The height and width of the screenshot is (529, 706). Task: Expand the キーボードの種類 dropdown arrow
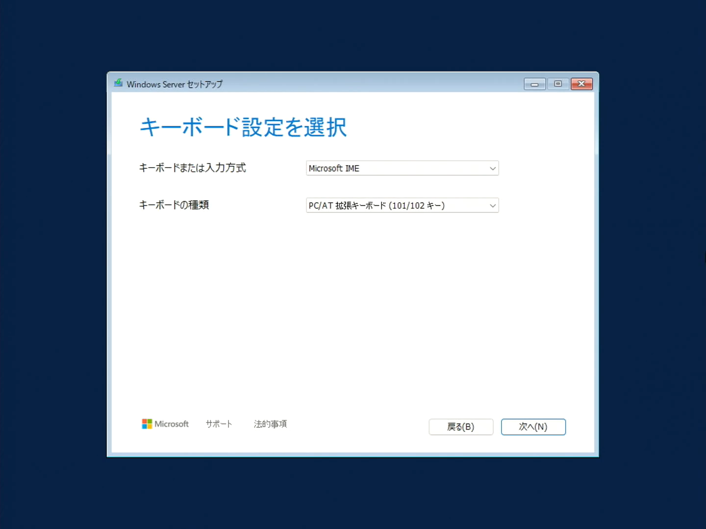[x=493, y=206]
